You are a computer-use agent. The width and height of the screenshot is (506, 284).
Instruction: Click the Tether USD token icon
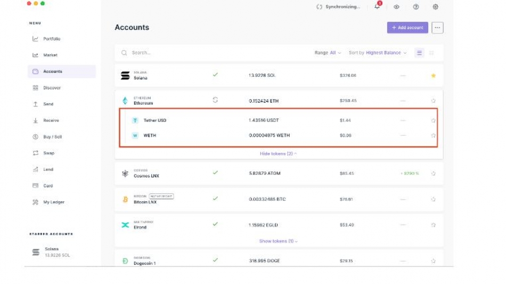click(x=135, y=121)
